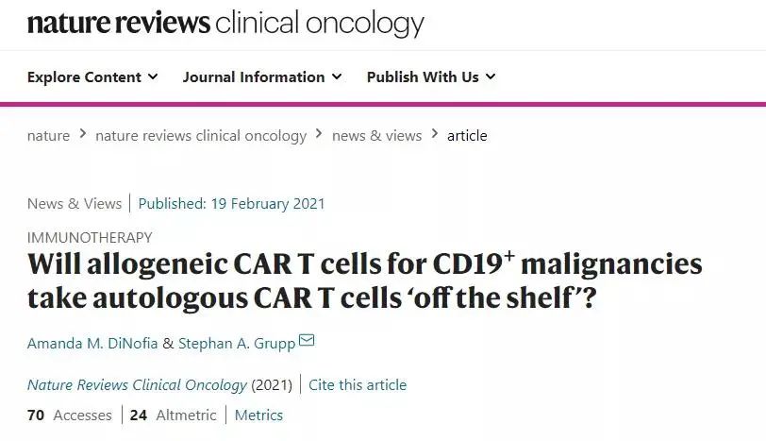This screenshot has height=441, width=766.
Task: View author Stephan A. Grupp
Action: pos(237,343)
